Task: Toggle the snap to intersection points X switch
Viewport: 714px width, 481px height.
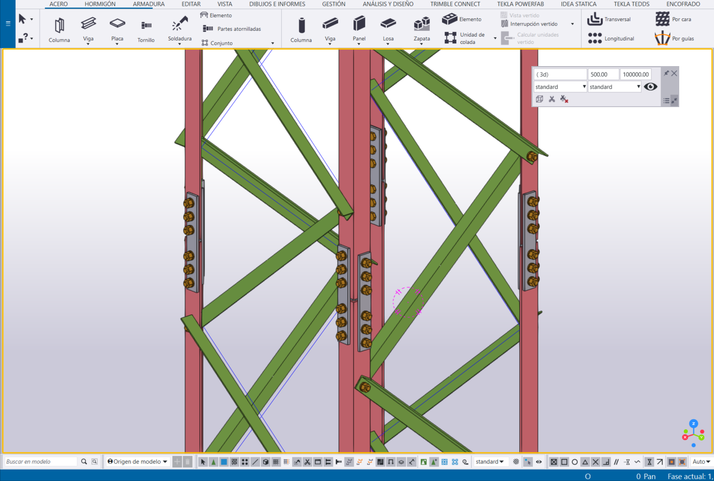Action: 596,462
